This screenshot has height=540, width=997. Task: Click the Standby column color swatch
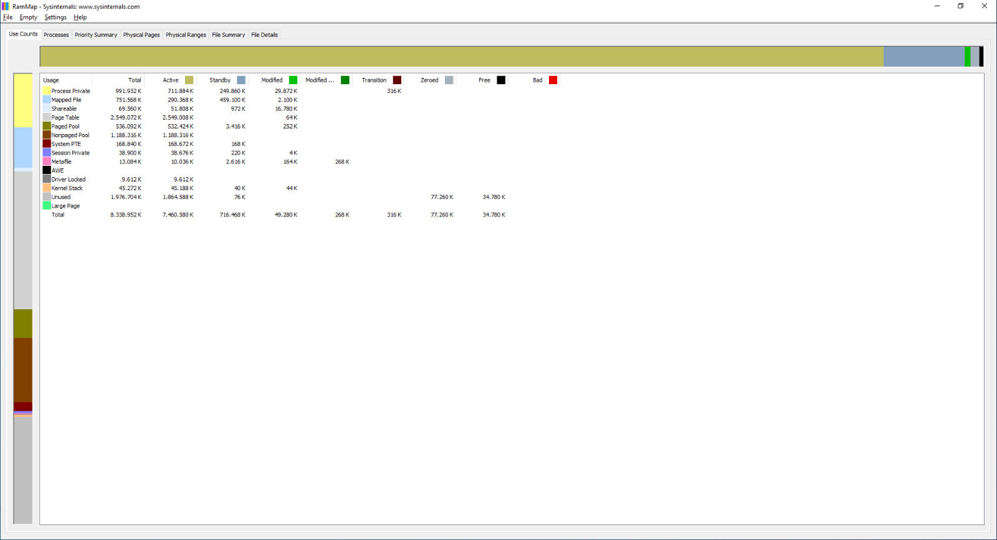(x=241, y=80)
